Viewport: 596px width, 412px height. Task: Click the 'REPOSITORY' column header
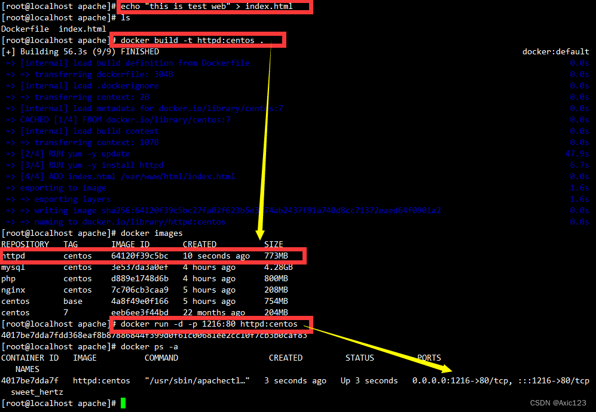coord(25,245)
